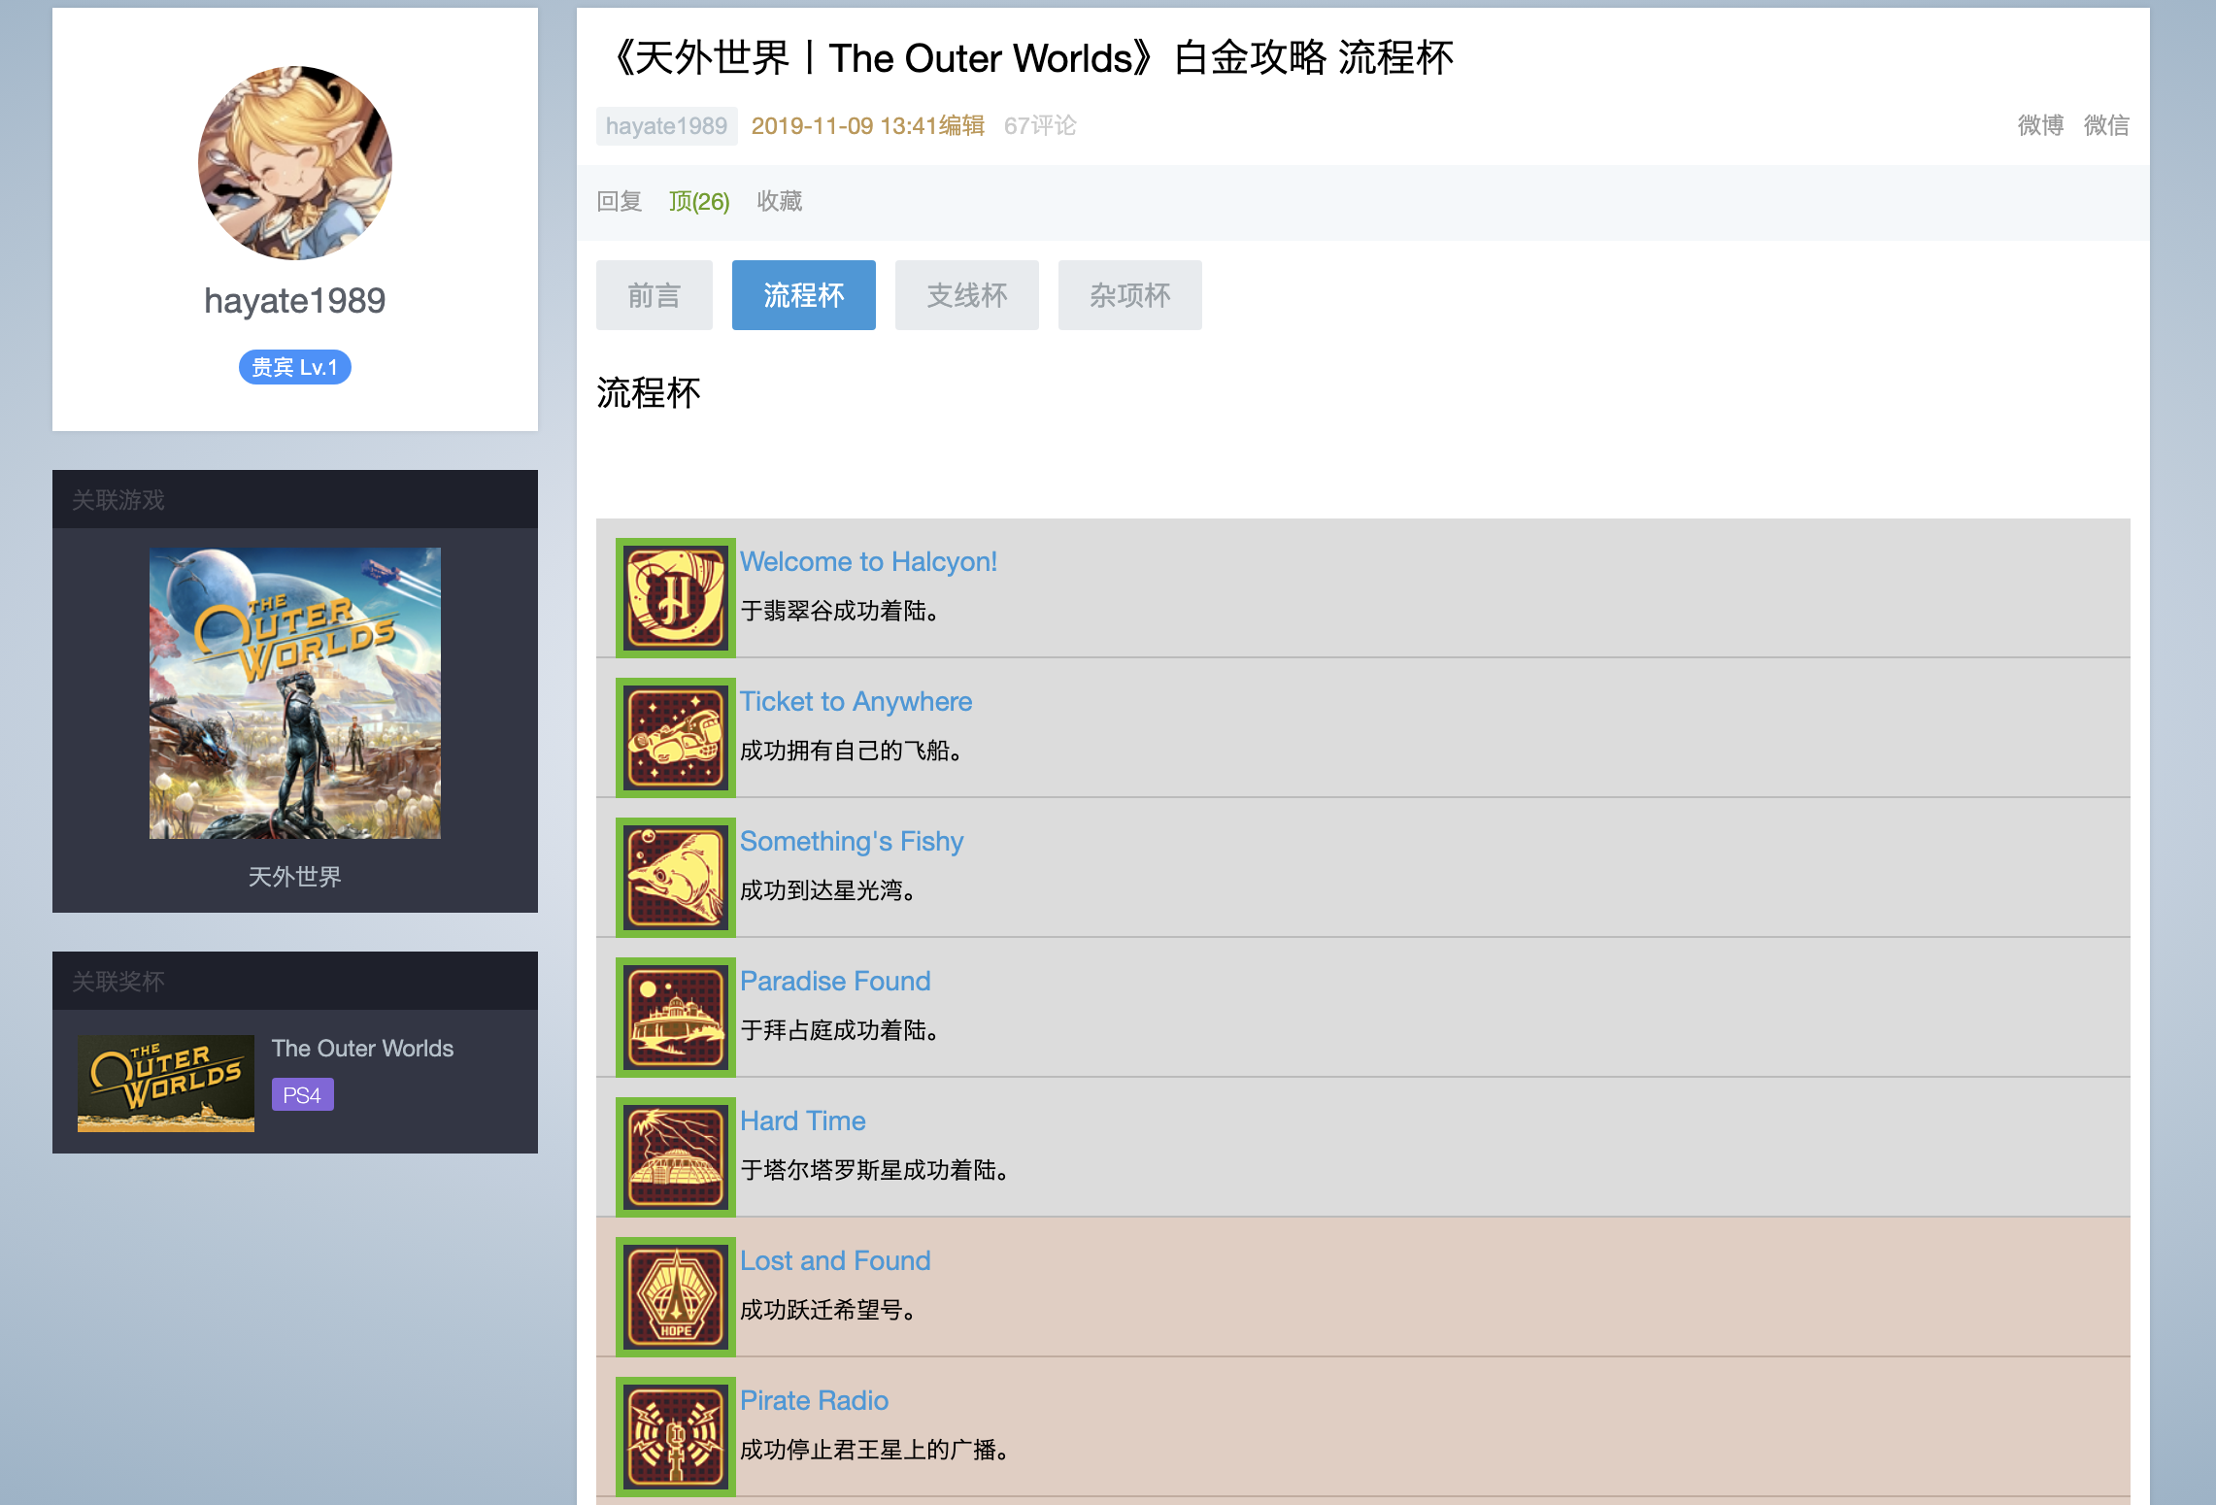2216x1505 pixels.
Task: Open the Paradise Found trophy icon
Action: [x=676, y=1017]
